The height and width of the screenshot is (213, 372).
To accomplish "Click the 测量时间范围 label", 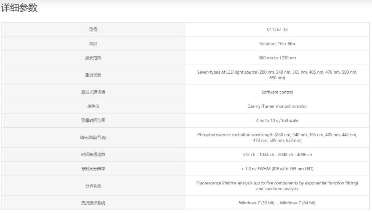I will tap(93, 121).
